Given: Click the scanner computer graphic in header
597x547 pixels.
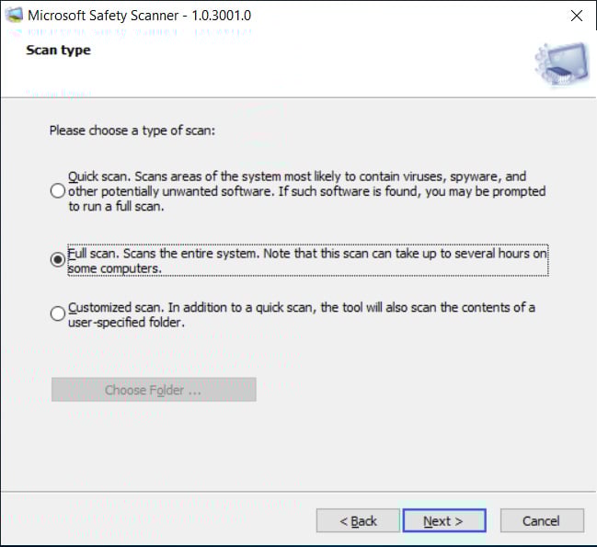Looking at the screenshot, I should 562,64.
